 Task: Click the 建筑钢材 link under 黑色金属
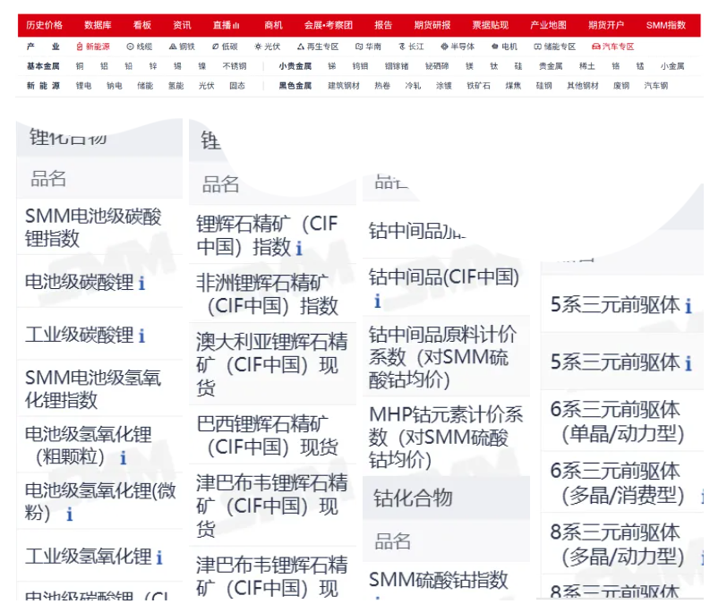point(344,86)
